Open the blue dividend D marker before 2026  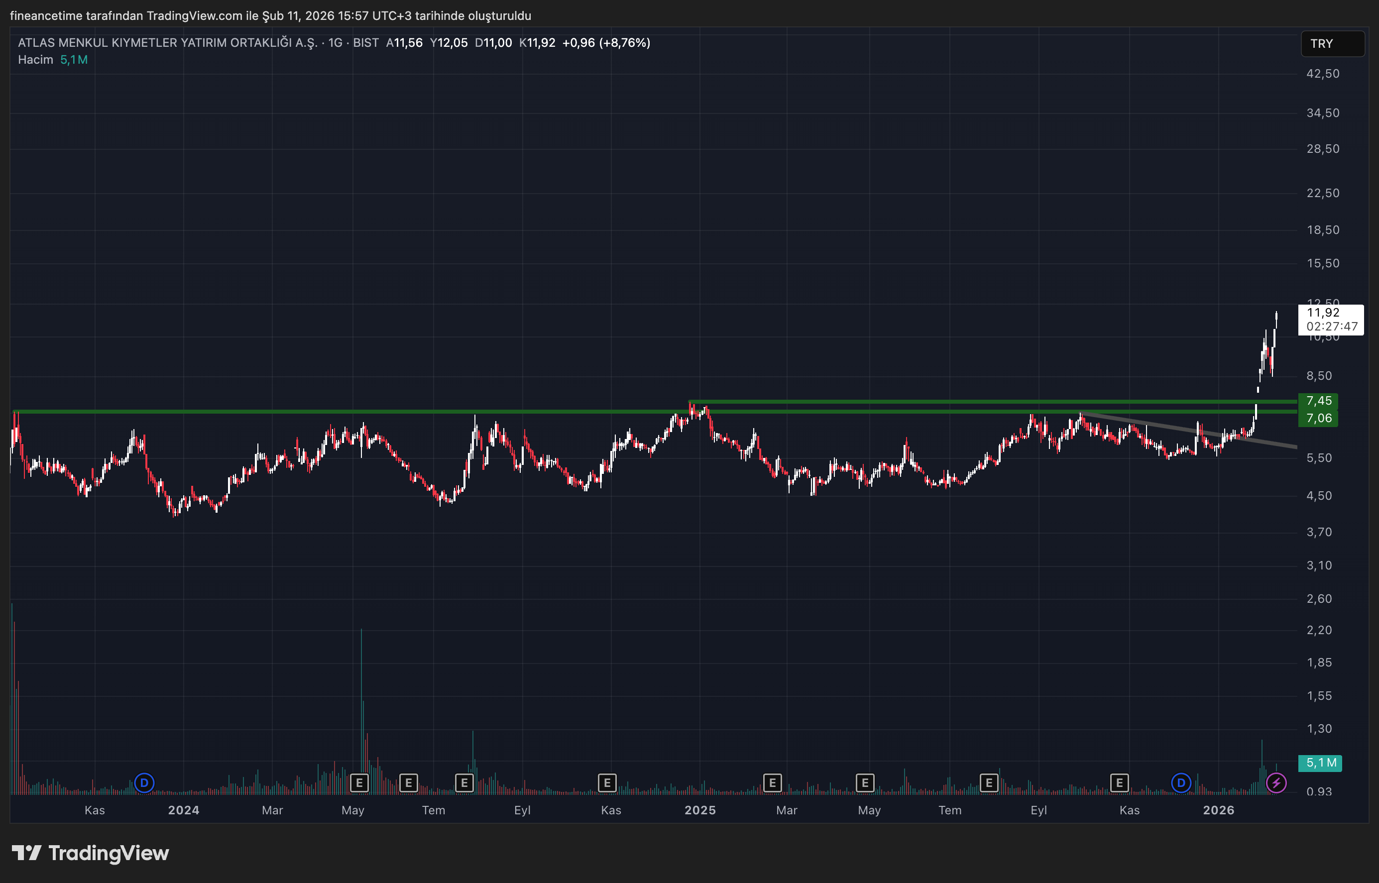(1180, 782)
